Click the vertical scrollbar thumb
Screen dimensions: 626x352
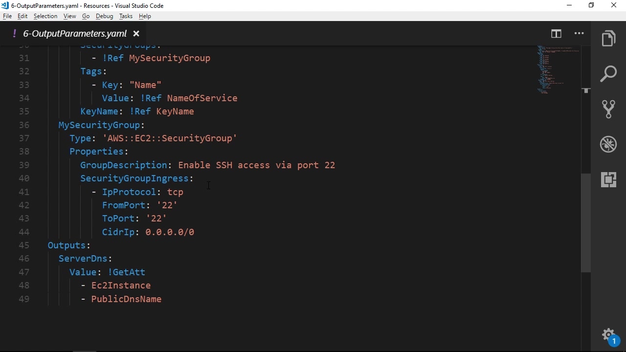(x=586, y=222)
